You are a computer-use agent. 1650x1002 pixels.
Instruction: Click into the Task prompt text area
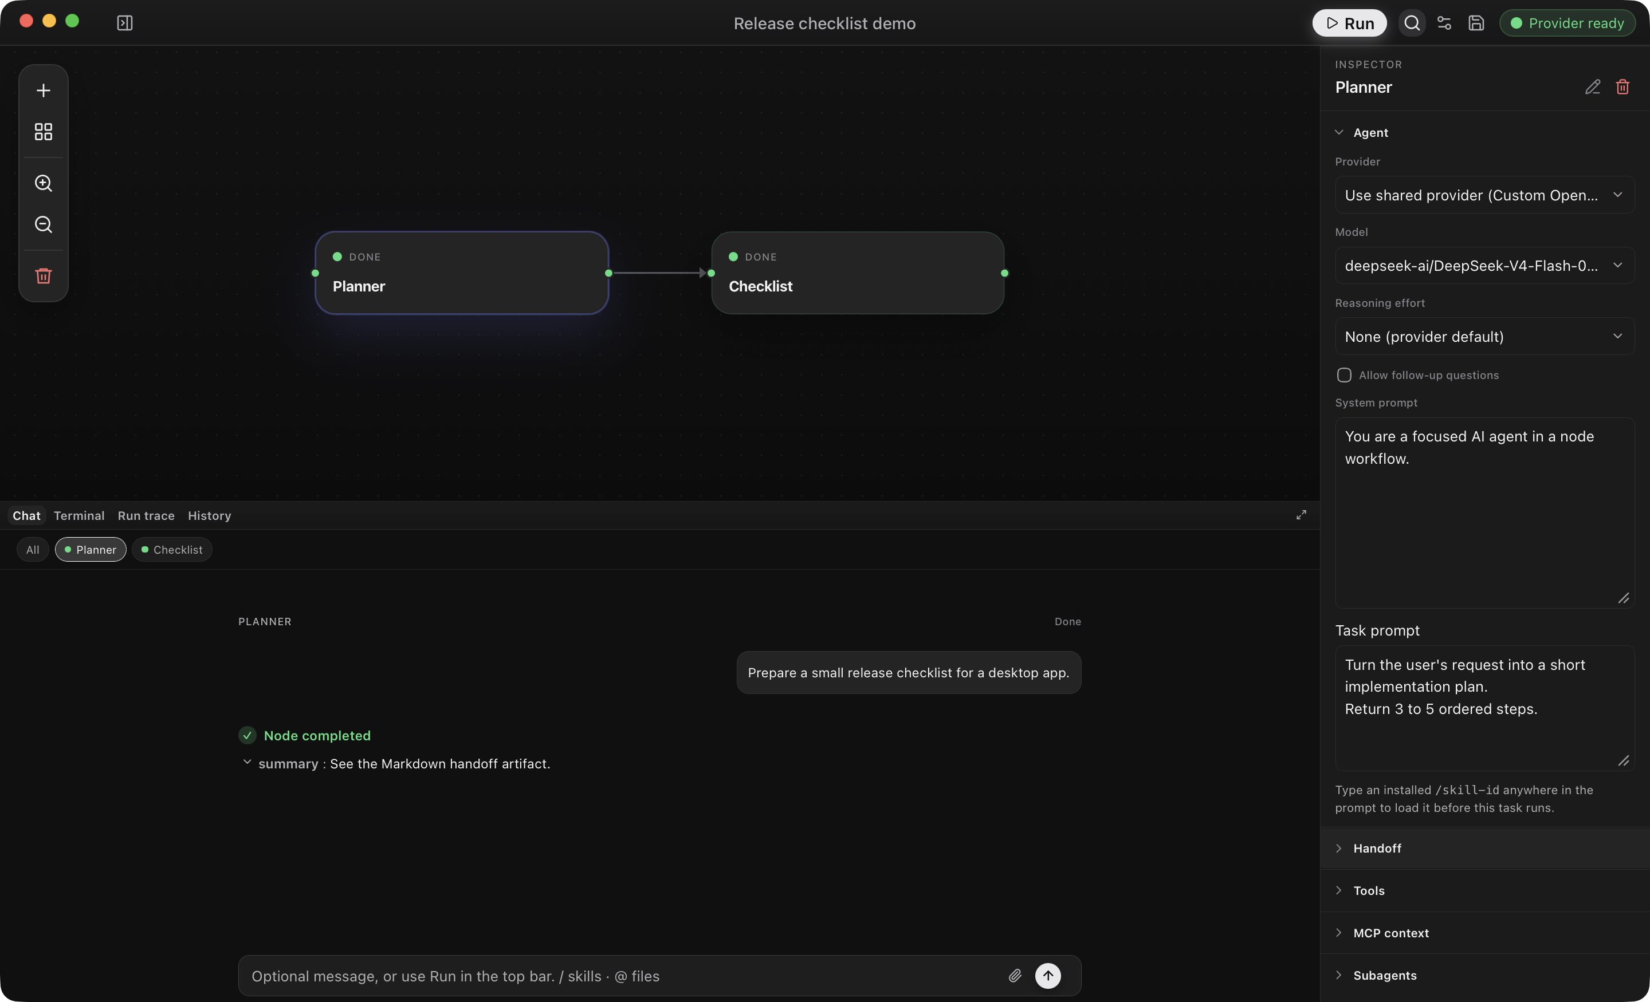click(1484, 708)
